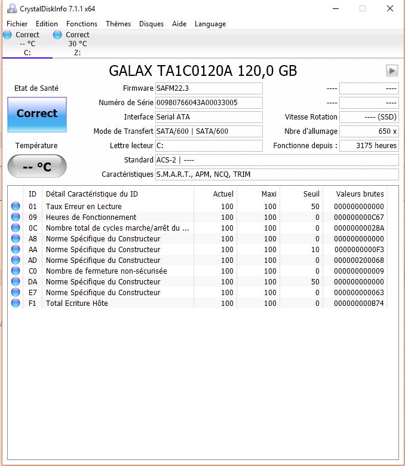The image size is (405, 466).
Task: Click status orb of attribute AD
Action: [x=16, y=260]
